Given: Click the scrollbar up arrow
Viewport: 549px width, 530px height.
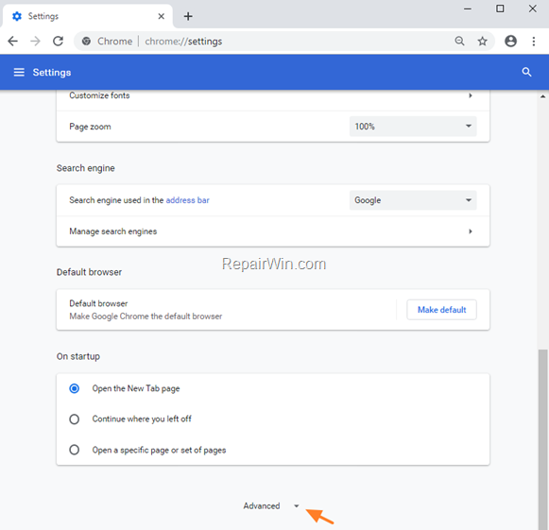Looking at the screenshot, I should [542, 96].
